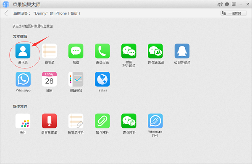
Task: Open the WhatsApp messages icon
Action: (x=23, y=79)
